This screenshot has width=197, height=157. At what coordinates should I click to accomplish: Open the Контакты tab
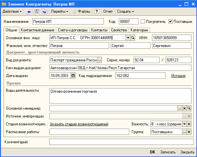point(99,30)
